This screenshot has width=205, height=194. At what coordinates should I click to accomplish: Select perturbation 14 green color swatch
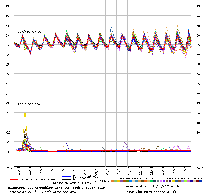[x=152, y=181]
